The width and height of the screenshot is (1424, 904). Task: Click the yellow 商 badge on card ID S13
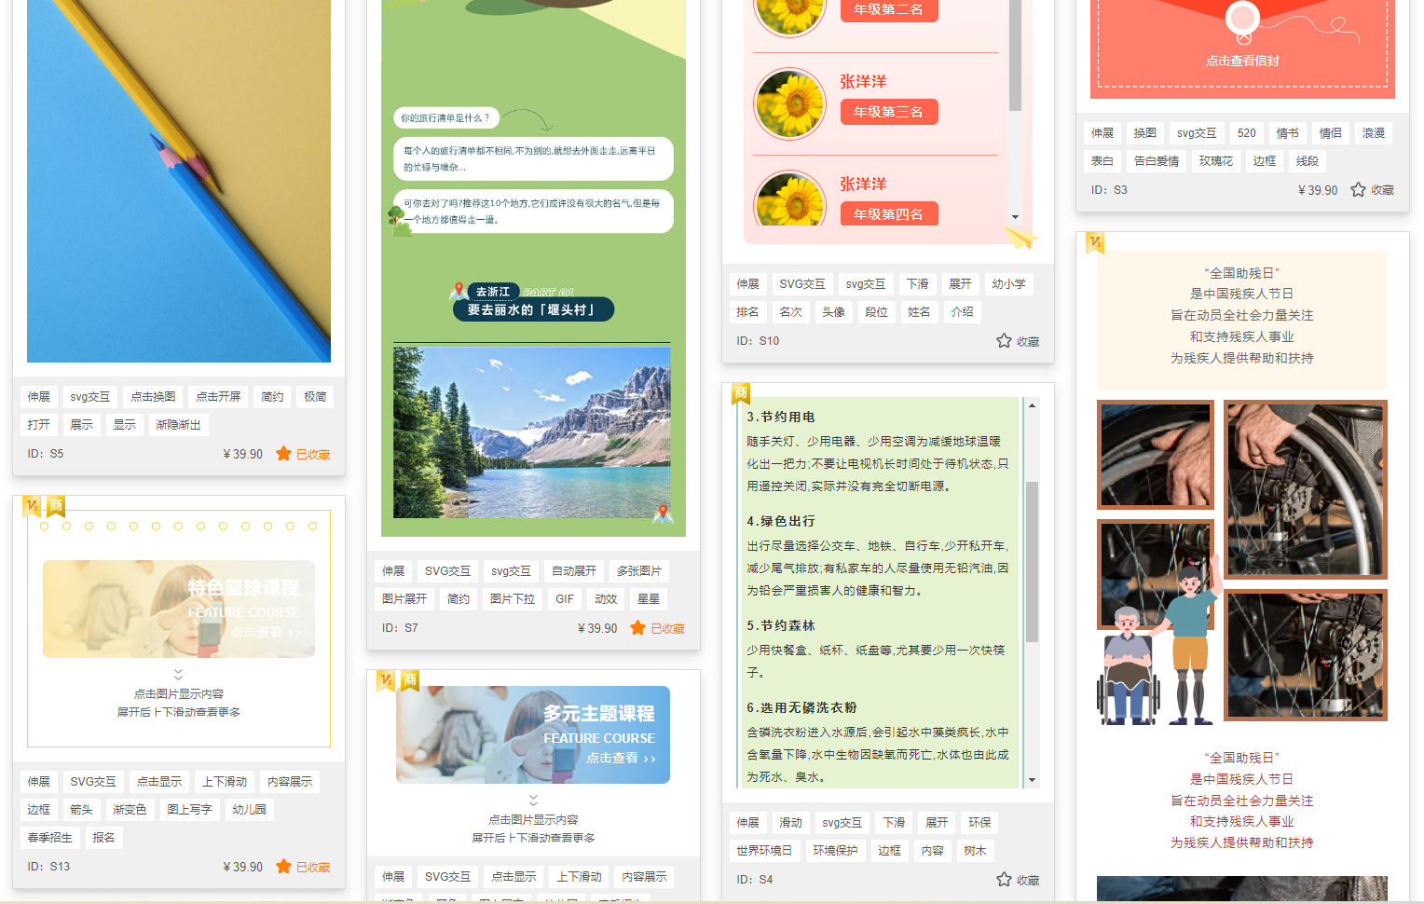[x=54, y=505]
